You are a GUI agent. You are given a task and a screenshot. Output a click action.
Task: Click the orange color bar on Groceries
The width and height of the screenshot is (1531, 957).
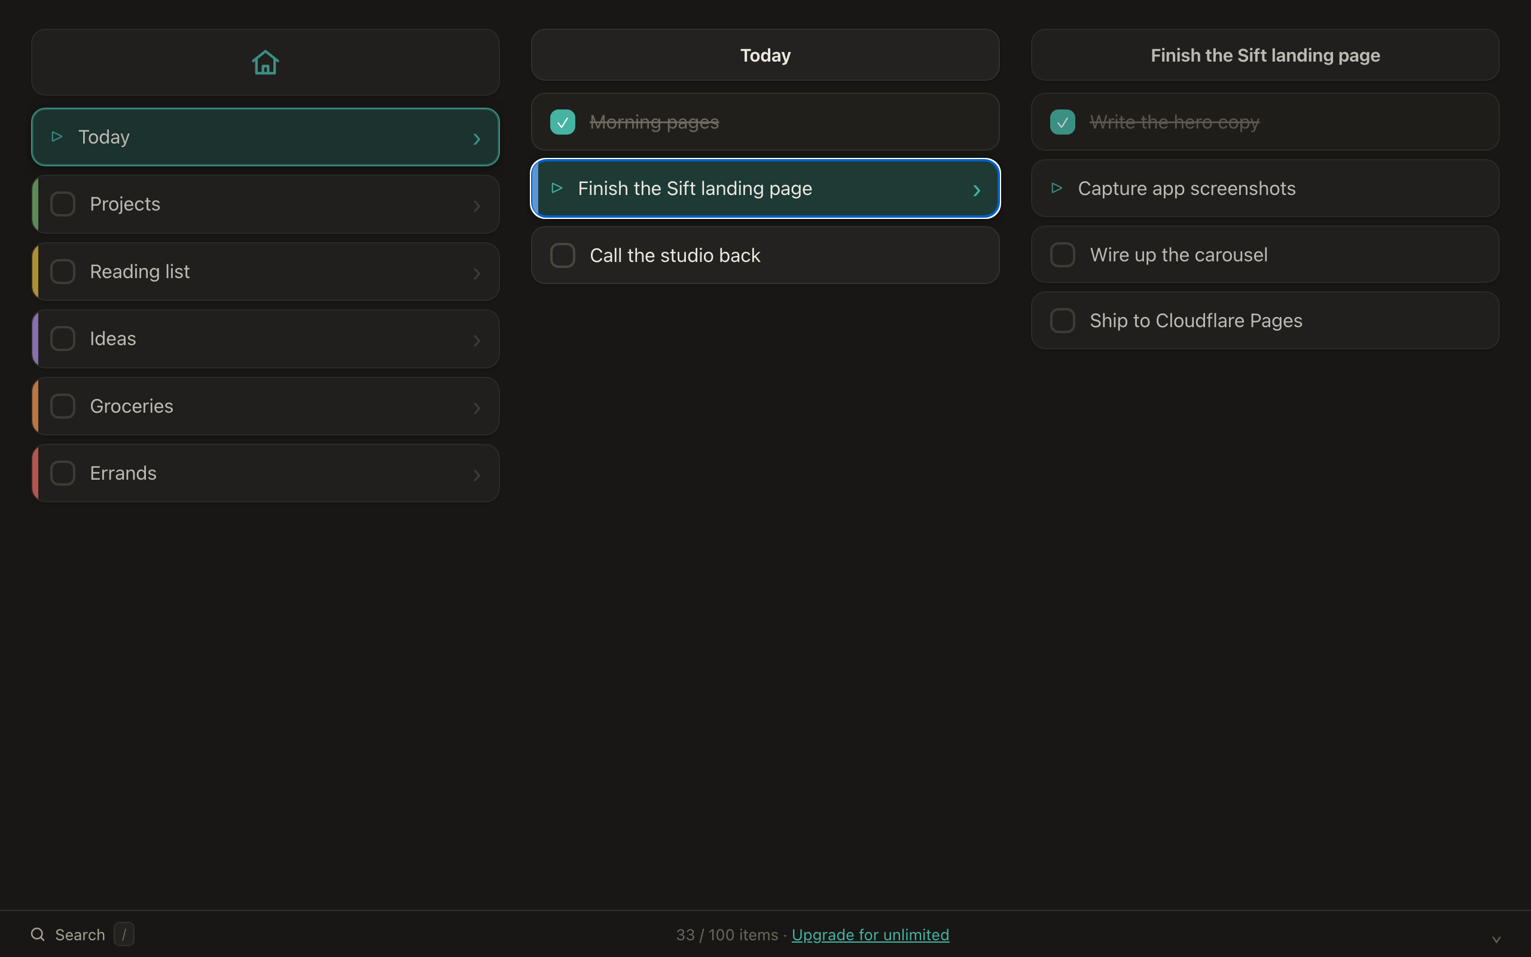coord(35,406)
